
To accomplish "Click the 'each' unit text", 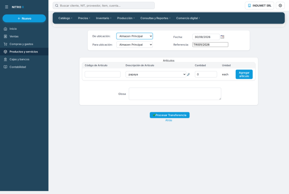I will (x=225, y=74).
